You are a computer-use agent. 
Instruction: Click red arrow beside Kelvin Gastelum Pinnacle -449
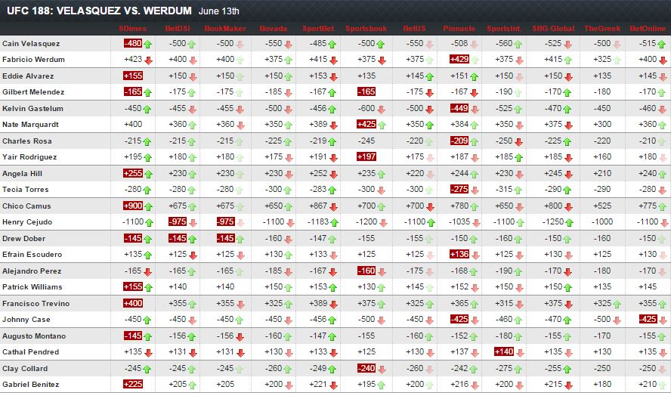pyautogui.click(x=476, y=109)
